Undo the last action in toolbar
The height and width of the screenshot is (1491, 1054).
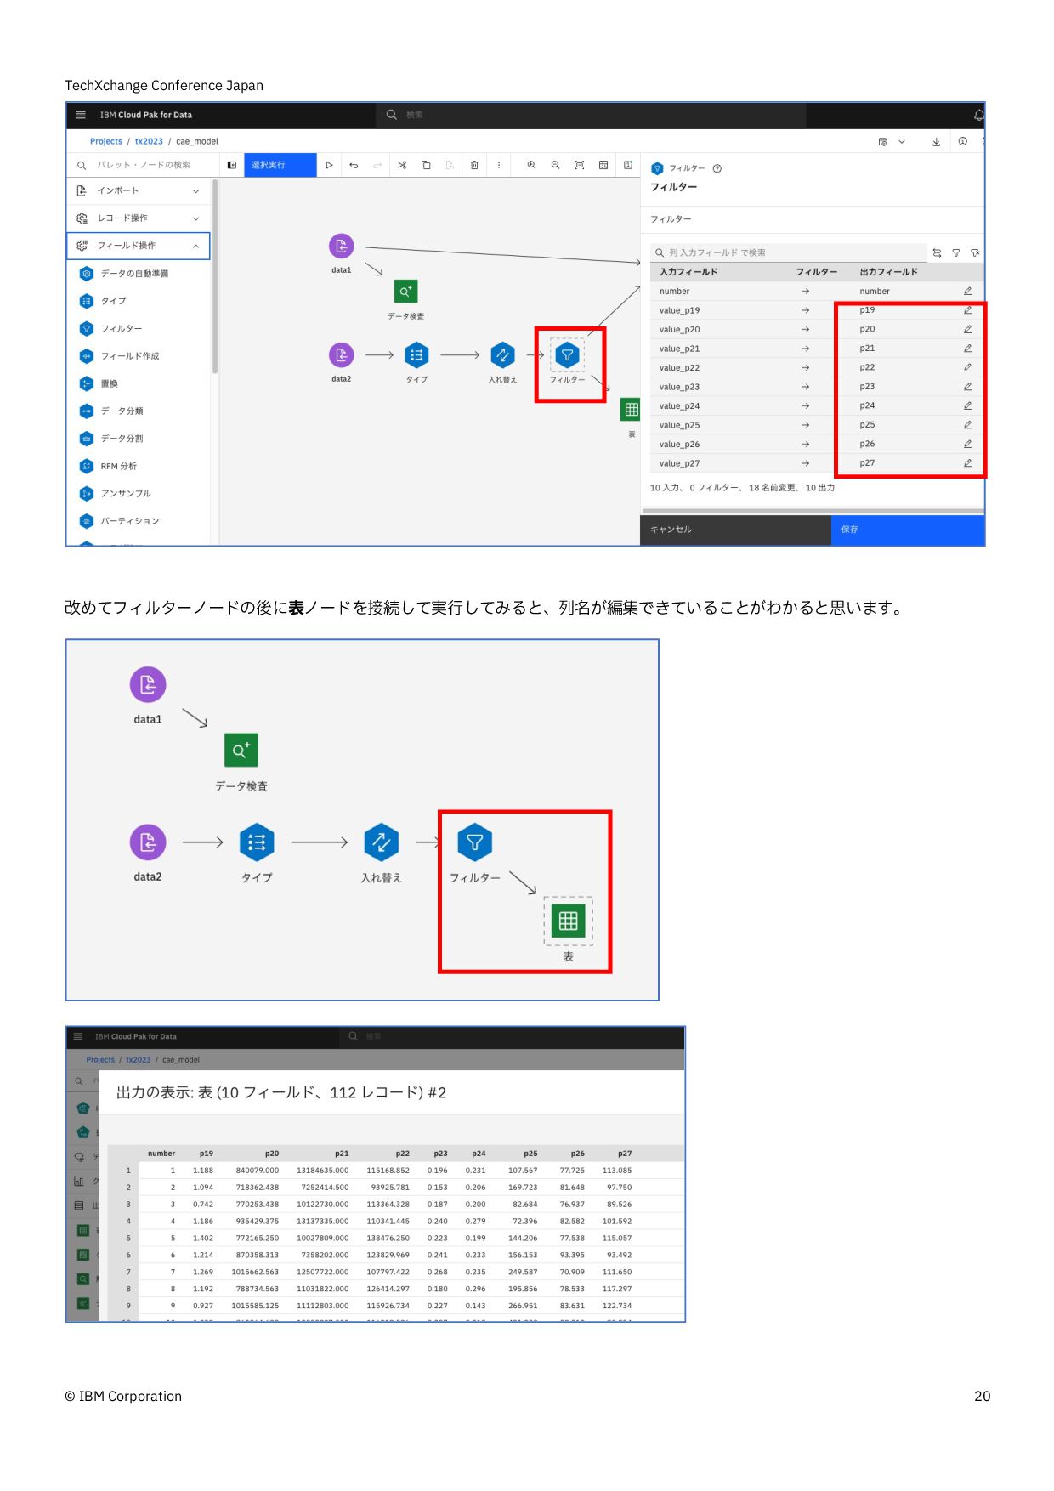click(x=354, y=165)
